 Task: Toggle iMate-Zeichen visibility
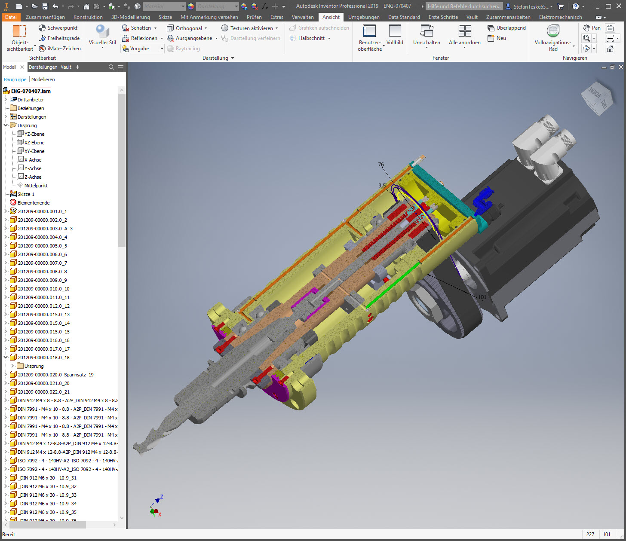tap(60, 49)
